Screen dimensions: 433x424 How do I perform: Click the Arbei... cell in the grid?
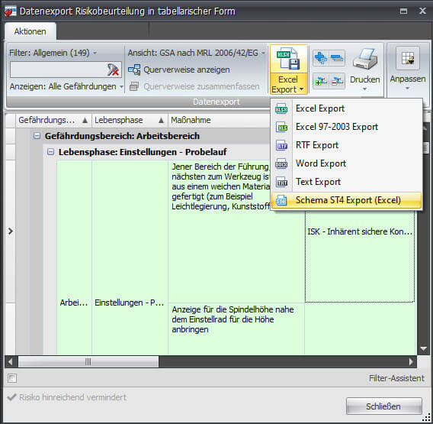coord(74,303)
